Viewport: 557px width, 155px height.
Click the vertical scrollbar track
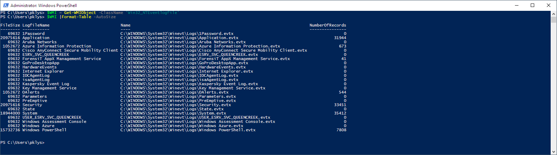click(554, 87)
